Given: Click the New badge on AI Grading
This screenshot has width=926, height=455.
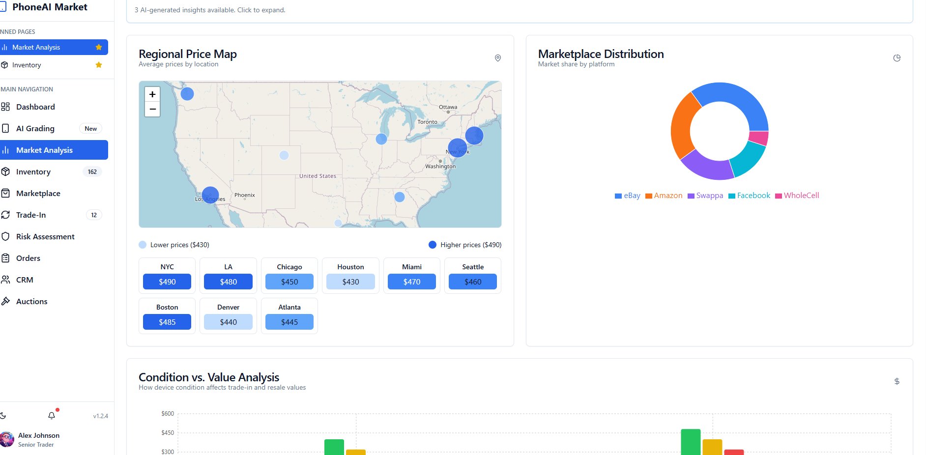Looking at the screenshot, I should pos(91,128).
